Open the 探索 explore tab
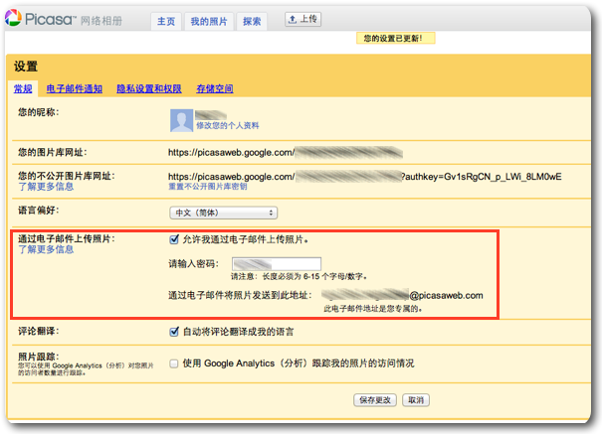This screenshot has width=602, height=434. 253,21
